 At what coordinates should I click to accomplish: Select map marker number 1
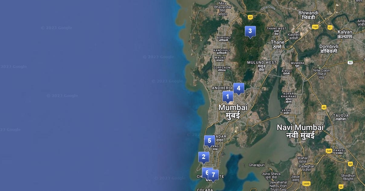pyautogui.click(x=228, y=97)
